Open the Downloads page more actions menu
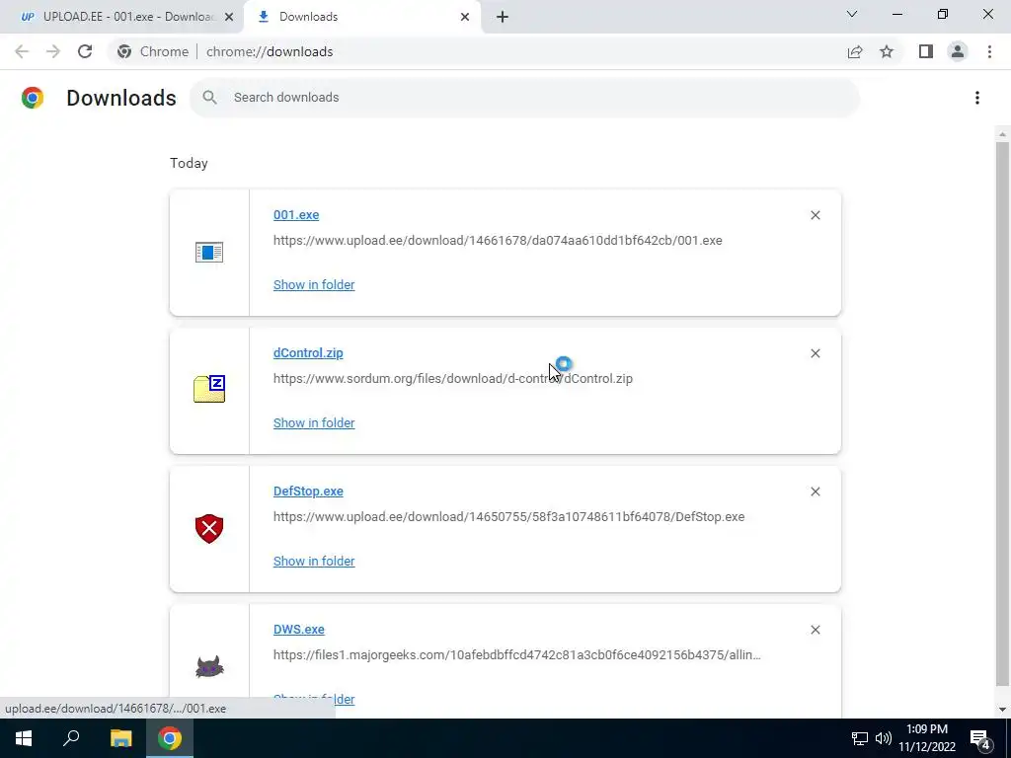The image size is (1011, 758). tap(977, 98)
